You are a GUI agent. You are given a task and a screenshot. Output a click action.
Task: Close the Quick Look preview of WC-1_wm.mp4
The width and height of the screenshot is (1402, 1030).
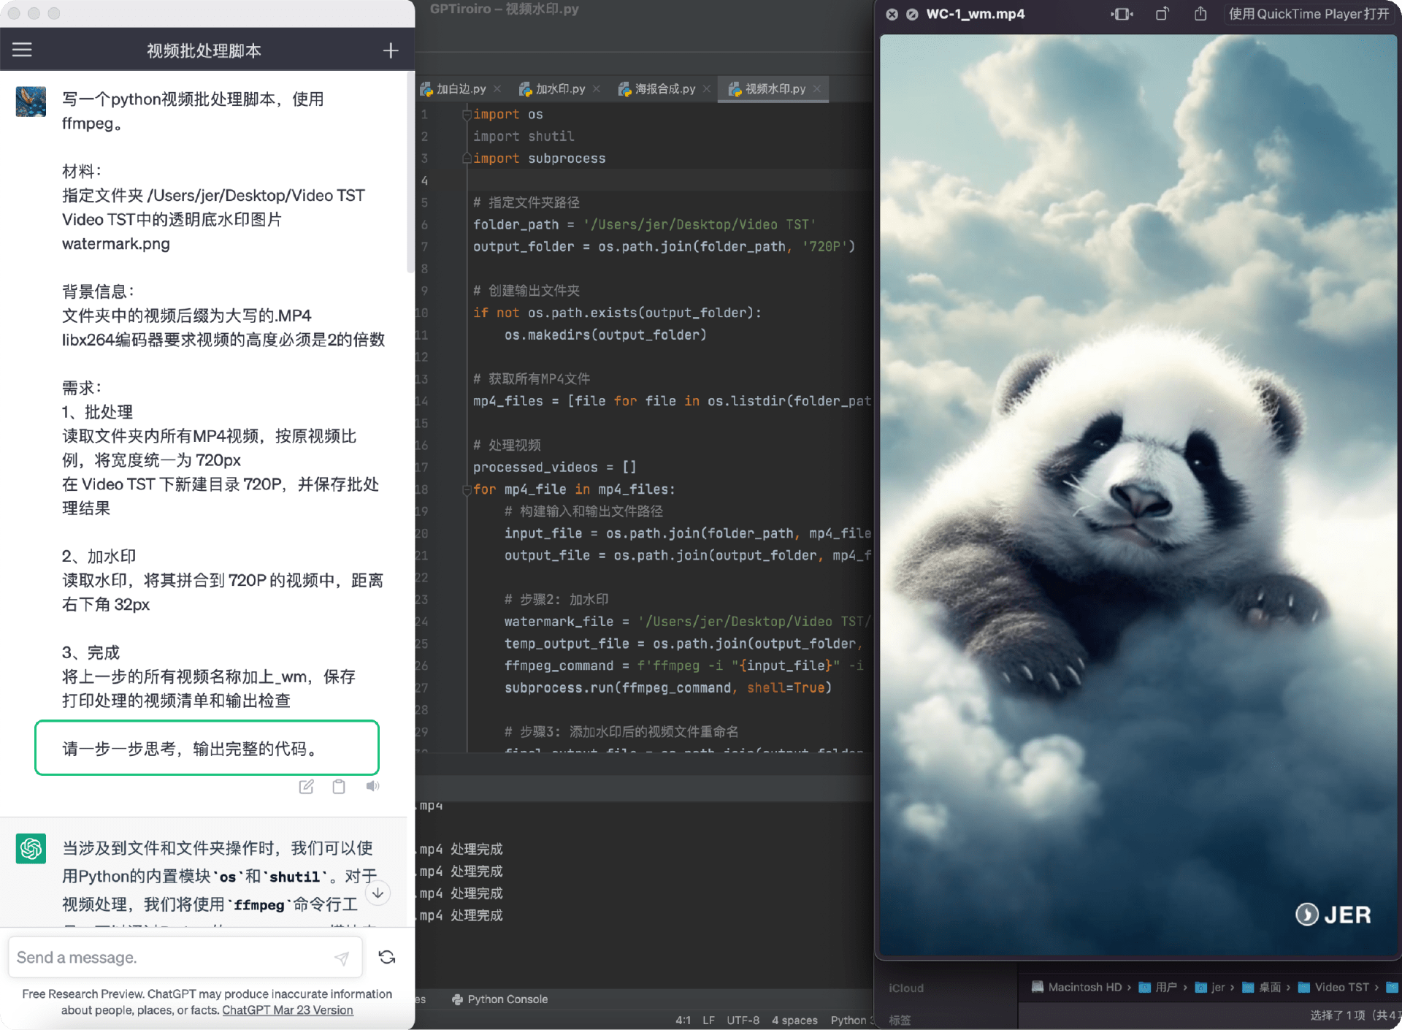(892, 14)
